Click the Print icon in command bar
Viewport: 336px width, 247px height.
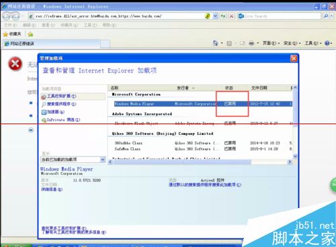point(251,43)
